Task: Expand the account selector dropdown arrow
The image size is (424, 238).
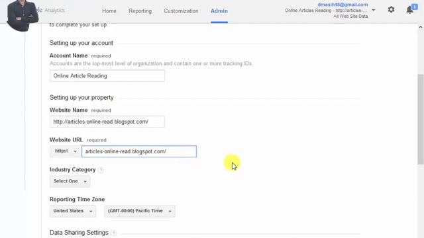Action: click(x=374, y=11)
